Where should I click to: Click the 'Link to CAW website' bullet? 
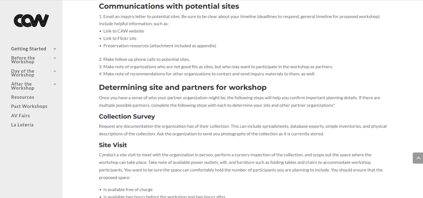[x=124, y=31]
